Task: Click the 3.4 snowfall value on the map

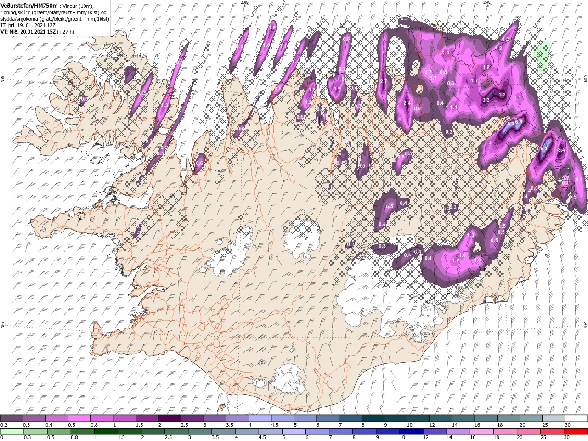Action: coord(561,150)
